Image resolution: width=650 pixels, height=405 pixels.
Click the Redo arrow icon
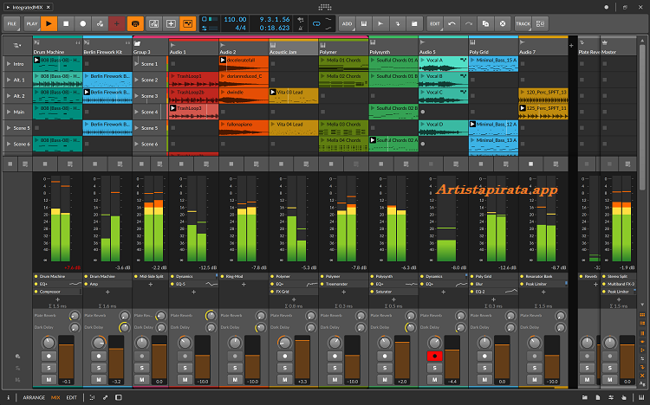pos(469,23)
